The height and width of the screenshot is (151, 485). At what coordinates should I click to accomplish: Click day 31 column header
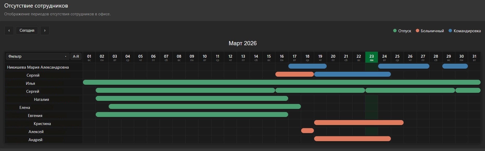pos(474,57)
